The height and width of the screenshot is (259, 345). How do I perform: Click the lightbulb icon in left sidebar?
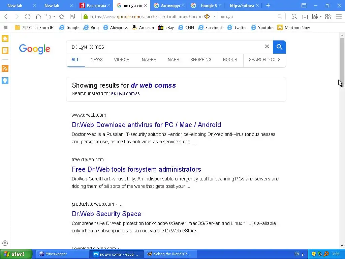5,80
